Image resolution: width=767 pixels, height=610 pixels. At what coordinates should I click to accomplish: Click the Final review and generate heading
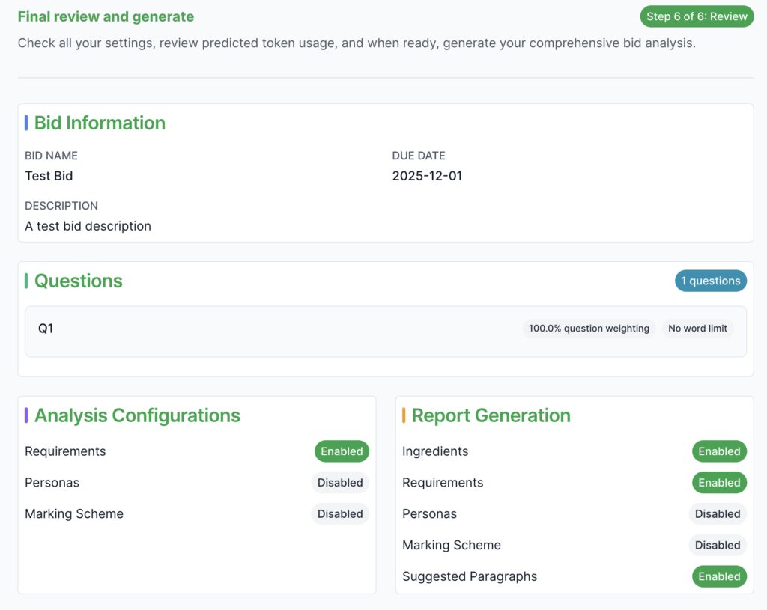(x=106, y=16)
